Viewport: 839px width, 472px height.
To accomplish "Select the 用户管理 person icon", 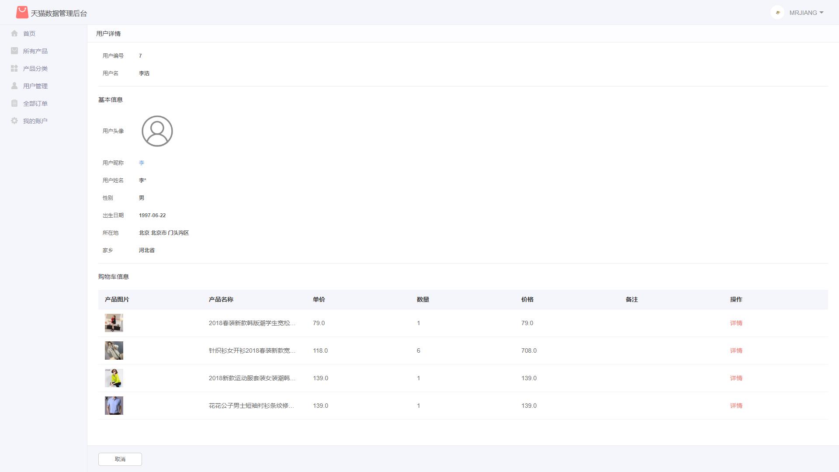I will [x=14, y=86].
